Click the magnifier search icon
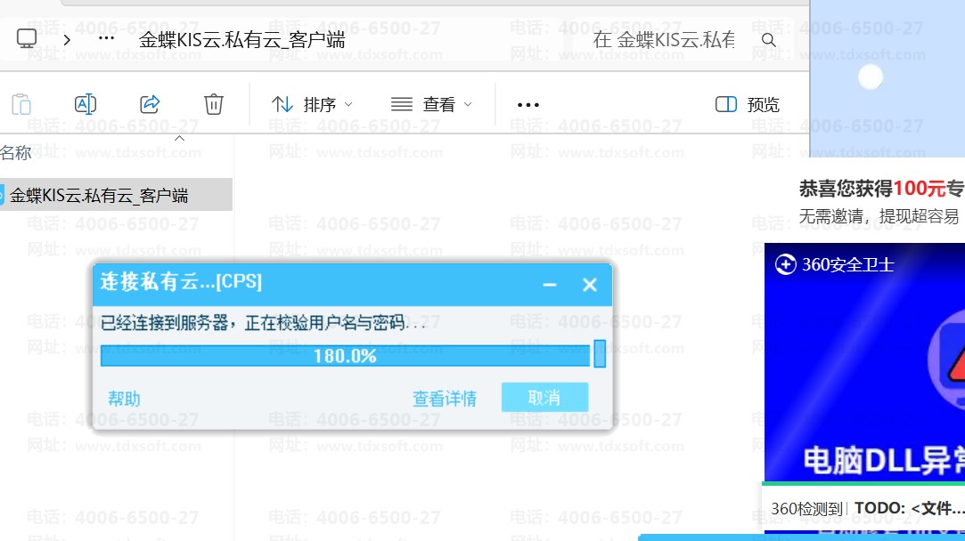965x541 pixels. coord(768,40)
